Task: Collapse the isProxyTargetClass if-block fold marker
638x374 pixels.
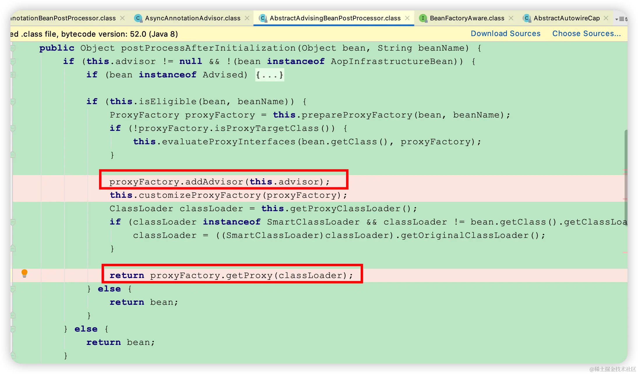Action: pos(13,128)
